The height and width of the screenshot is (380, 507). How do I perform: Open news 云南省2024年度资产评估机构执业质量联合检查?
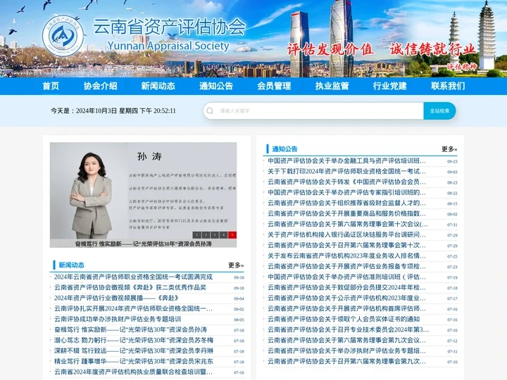(133, 372)
